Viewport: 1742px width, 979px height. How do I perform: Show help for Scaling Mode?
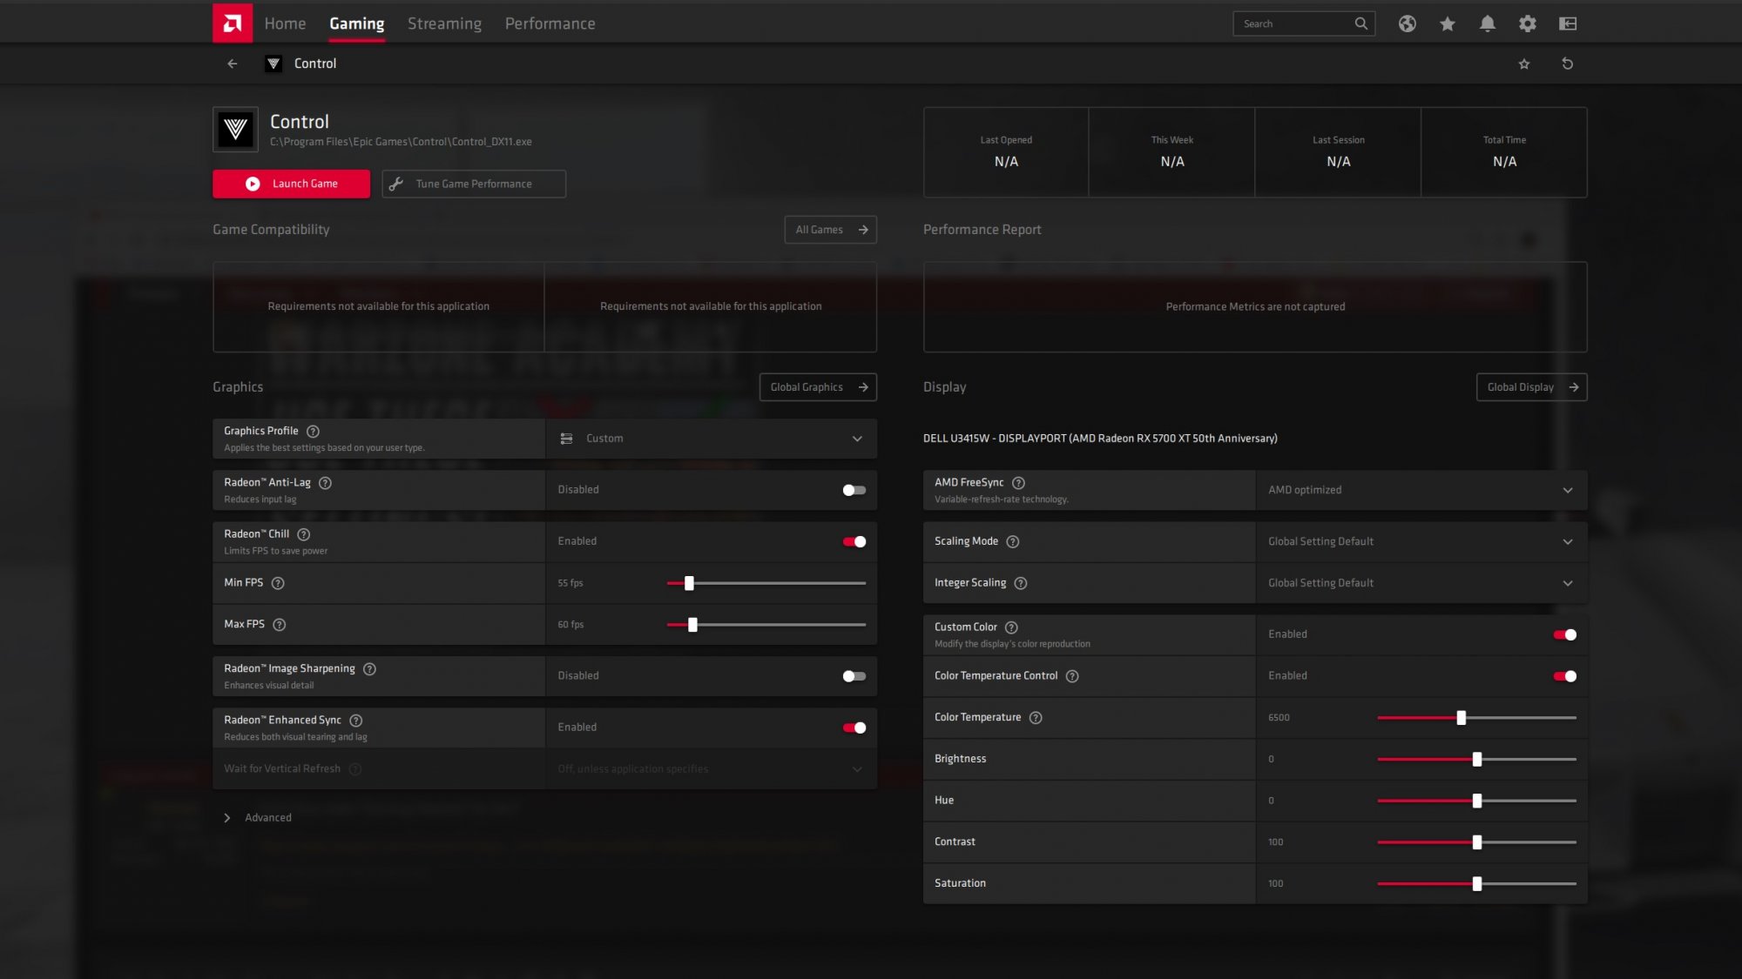coord(1012,541)
